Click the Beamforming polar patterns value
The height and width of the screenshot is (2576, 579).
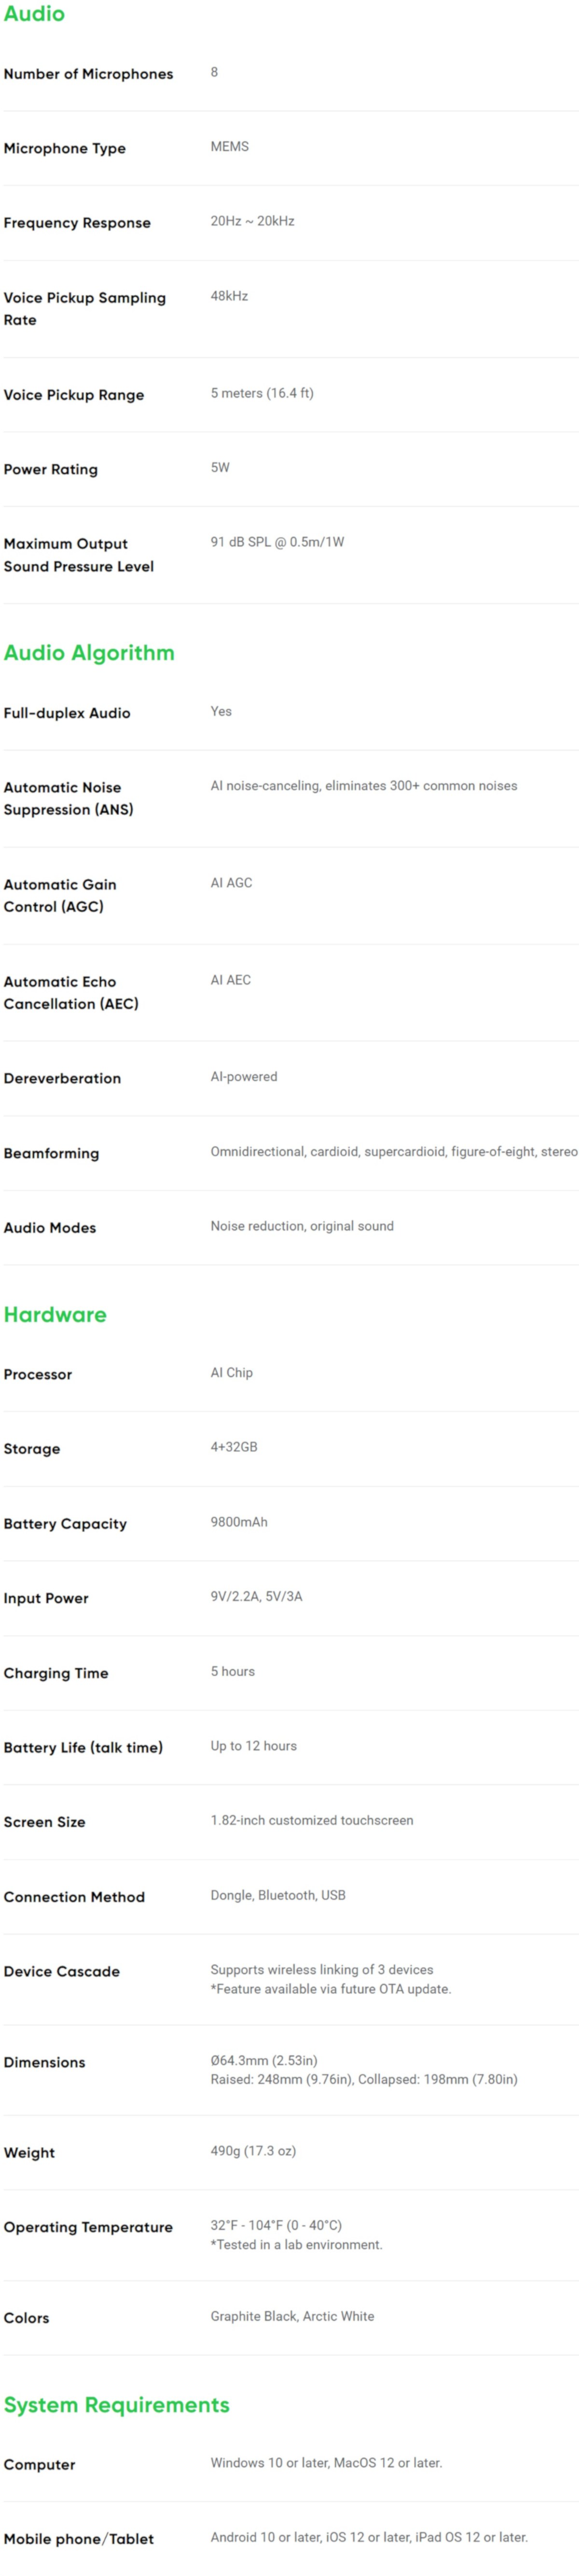(393, 1152)
